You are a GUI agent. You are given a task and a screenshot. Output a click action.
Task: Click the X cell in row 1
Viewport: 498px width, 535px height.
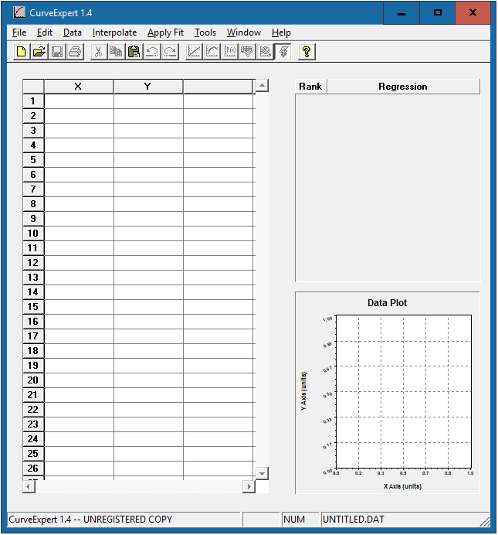[79, 101]
